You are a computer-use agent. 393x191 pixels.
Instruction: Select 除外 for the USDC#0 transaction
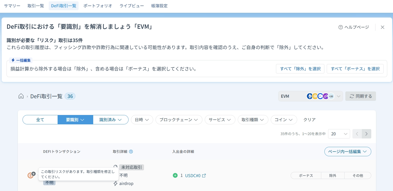(x=333, y=176)
